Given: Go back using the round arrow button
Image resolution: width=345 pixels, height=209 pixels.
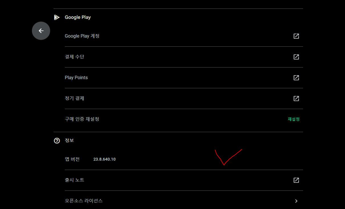Looking at the screenshot, I should 41,31.
